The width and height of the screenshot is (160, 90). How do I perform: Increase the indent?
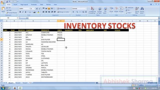55,12
